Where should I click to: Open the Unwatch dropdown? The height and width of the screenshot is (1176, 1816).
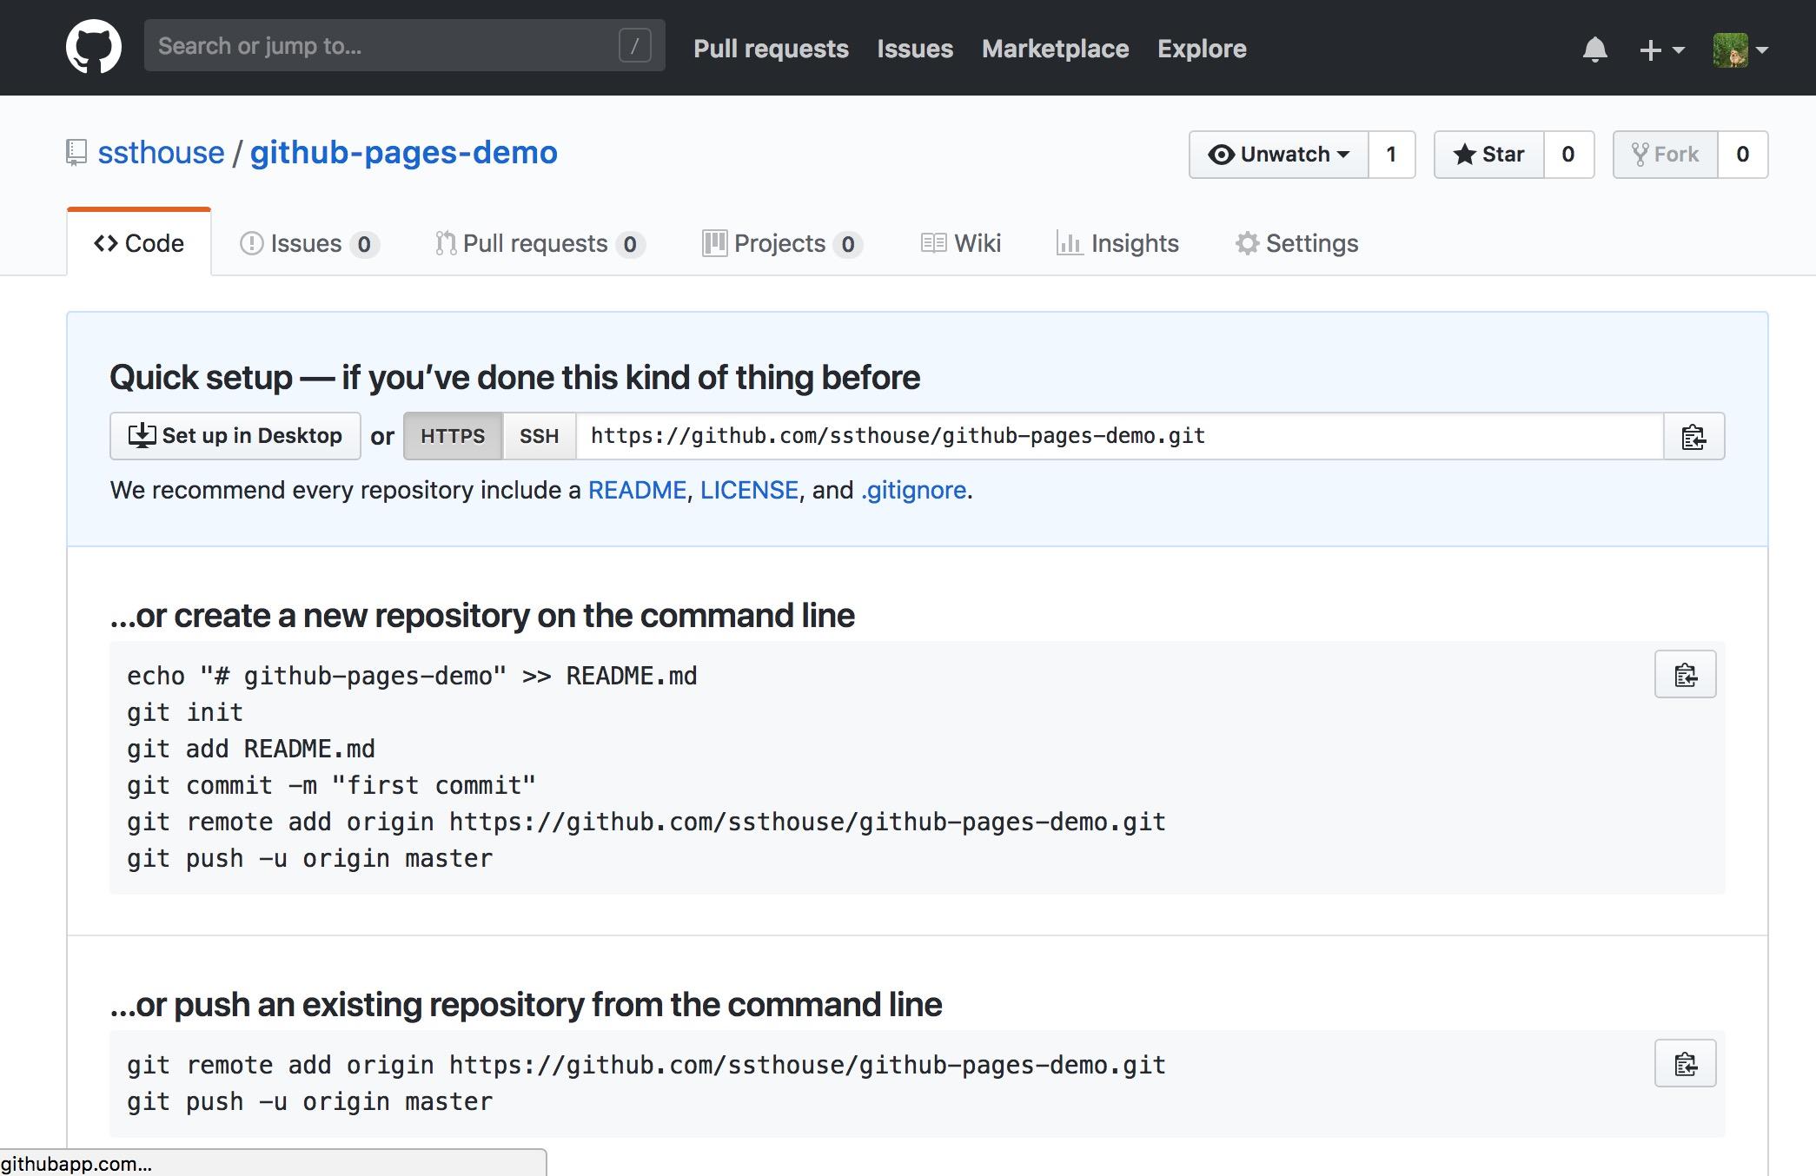[x=1278, y=154]
